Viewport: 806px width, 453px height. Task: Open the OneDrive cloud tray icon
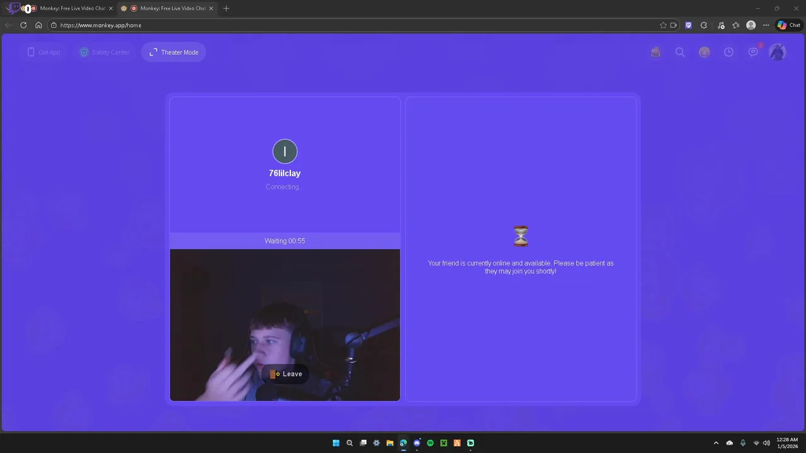tap(730, 443)
